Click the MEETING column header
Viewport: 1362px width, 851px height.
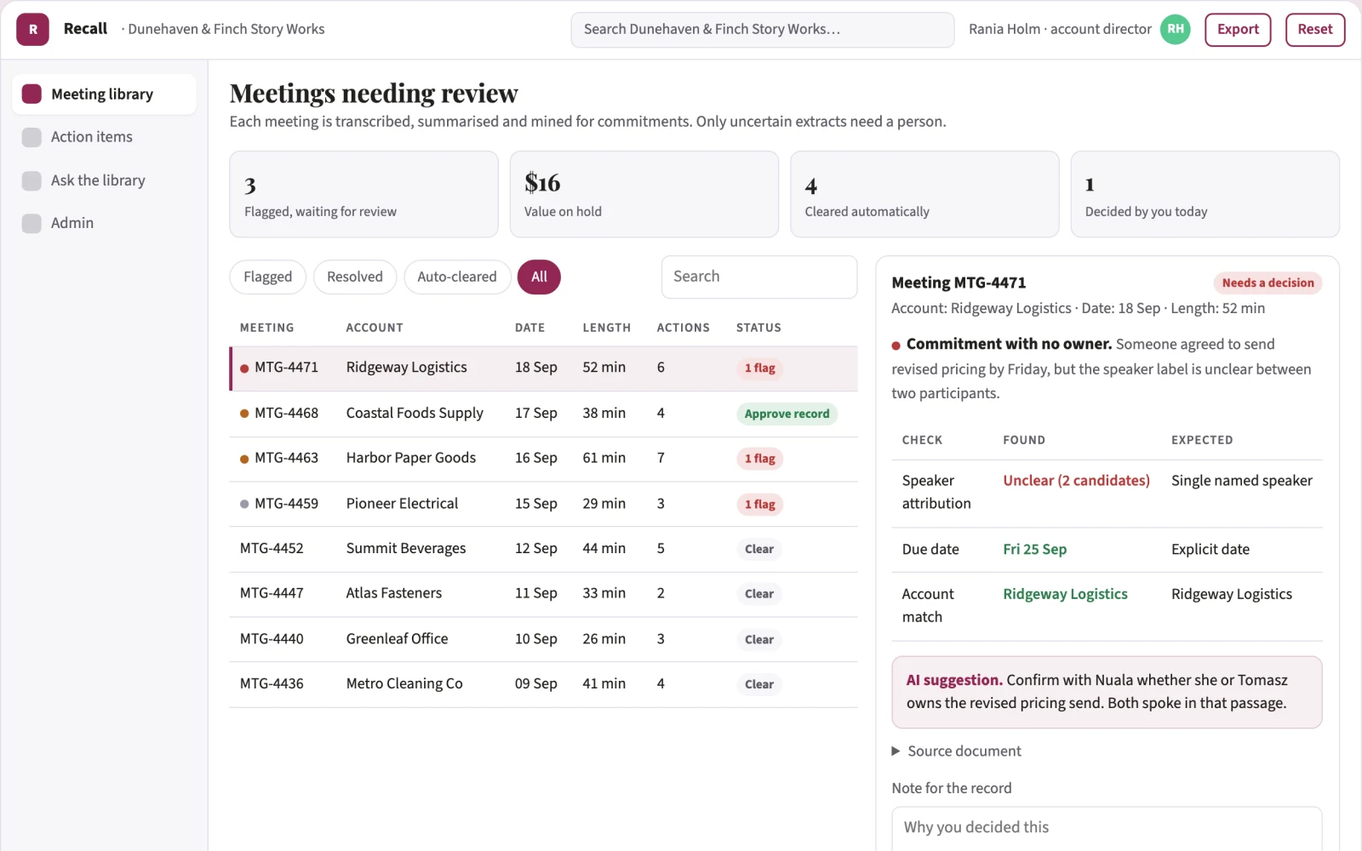pos(267,328)
